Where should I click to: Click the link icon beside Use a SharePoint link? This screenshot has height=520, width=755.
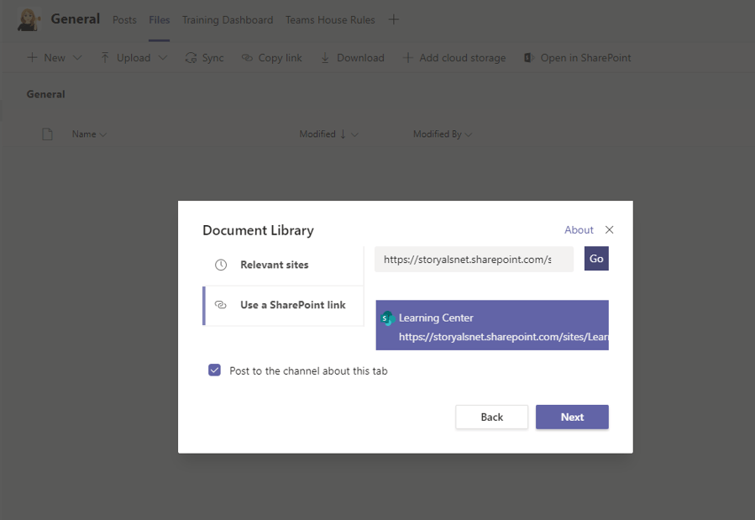[x=221, y=305]
